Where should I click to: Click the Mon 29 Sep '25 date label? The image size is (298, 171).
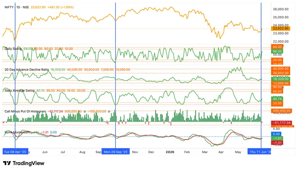[116, 152]
